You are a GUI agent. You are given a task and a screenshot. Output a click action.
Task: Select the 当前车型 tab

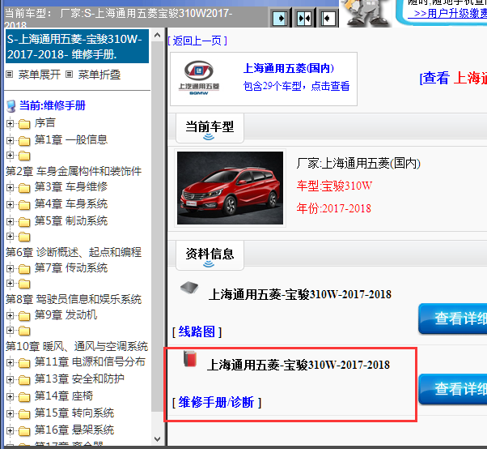[210, 128]
